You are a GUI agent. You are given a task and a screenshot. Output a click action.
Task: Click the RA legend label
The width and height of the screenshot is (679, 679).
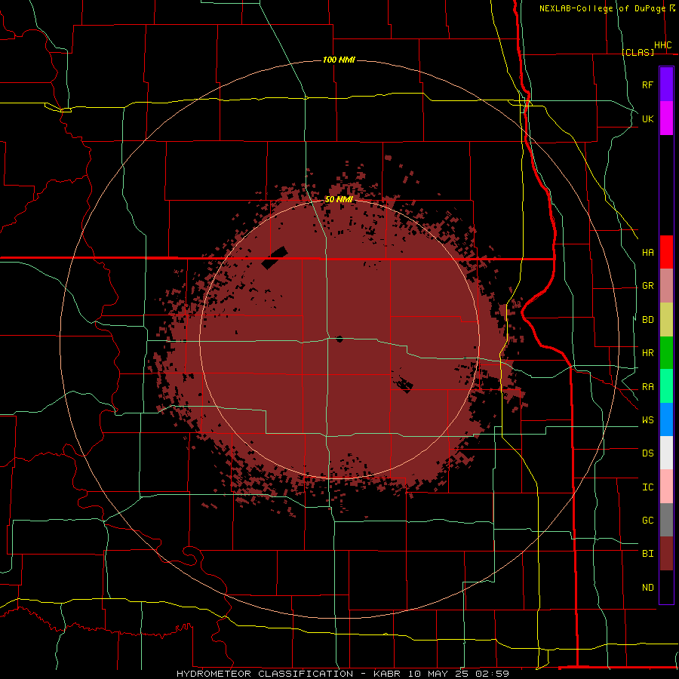648,387
